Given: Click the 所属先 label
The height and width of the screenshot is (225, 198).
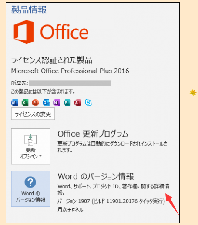Looking at the screenshot, I should click(20, 83).
